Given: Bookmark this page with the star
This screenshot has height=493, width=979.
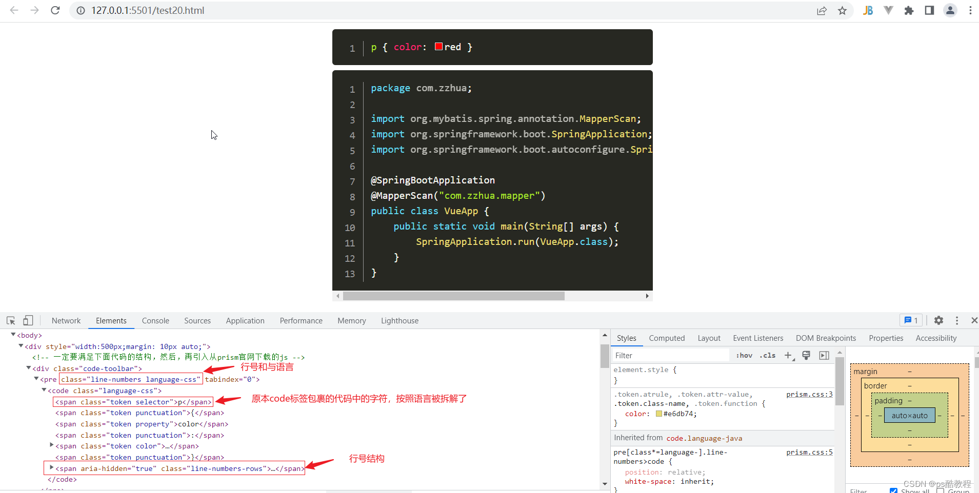Looking at the screenshot, I should coord(842,10).
